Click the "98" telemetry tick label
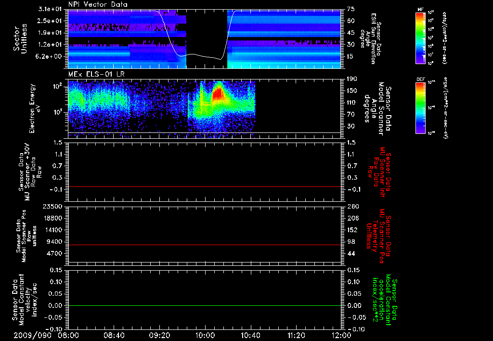Image resolution: width=493 pixels, height=341 pixels. pyautogui.click(x=351, y=242)
